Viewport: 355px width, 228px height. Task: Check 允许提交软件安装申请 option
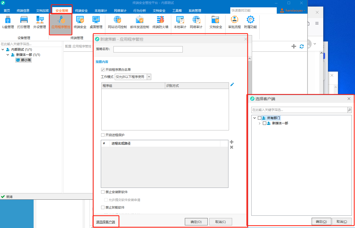(106, 200)
